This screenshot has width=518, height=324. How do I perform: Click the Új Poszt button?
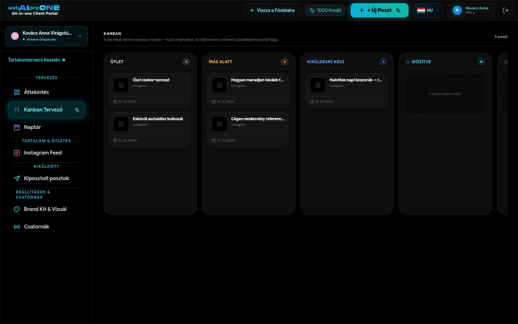coord(379,10)
